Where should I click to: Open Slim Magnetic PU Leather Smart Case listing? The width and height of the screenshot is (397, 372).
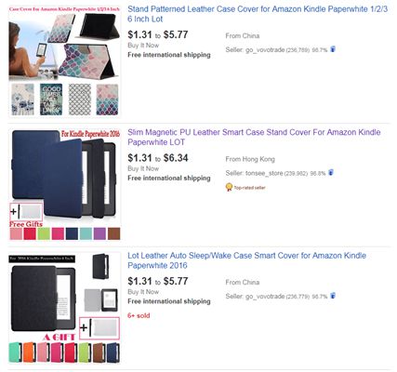[x=254, y=137]
